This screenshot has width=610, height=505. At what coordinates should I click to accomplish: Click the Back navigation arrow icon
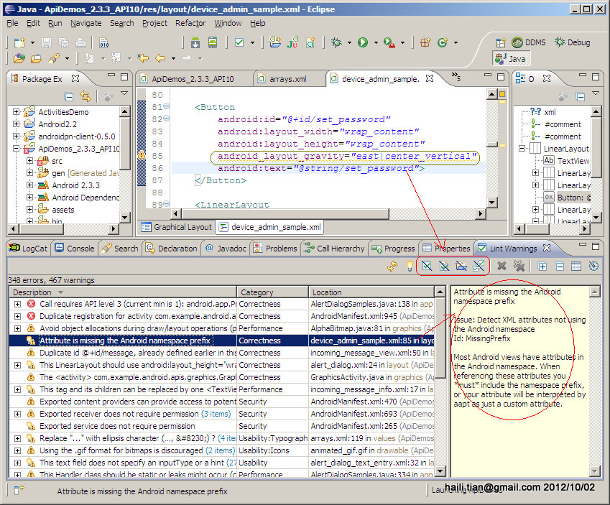(160, 58)
